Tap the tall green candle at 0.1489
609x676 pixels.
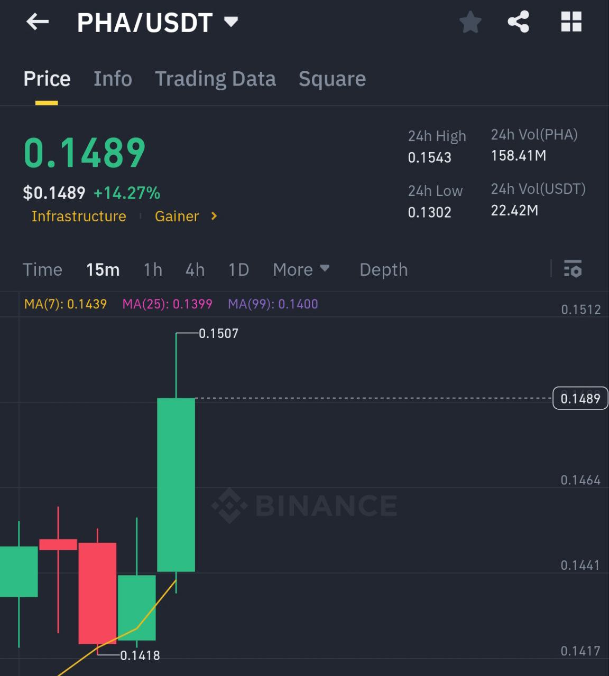(x=176, y=485)
